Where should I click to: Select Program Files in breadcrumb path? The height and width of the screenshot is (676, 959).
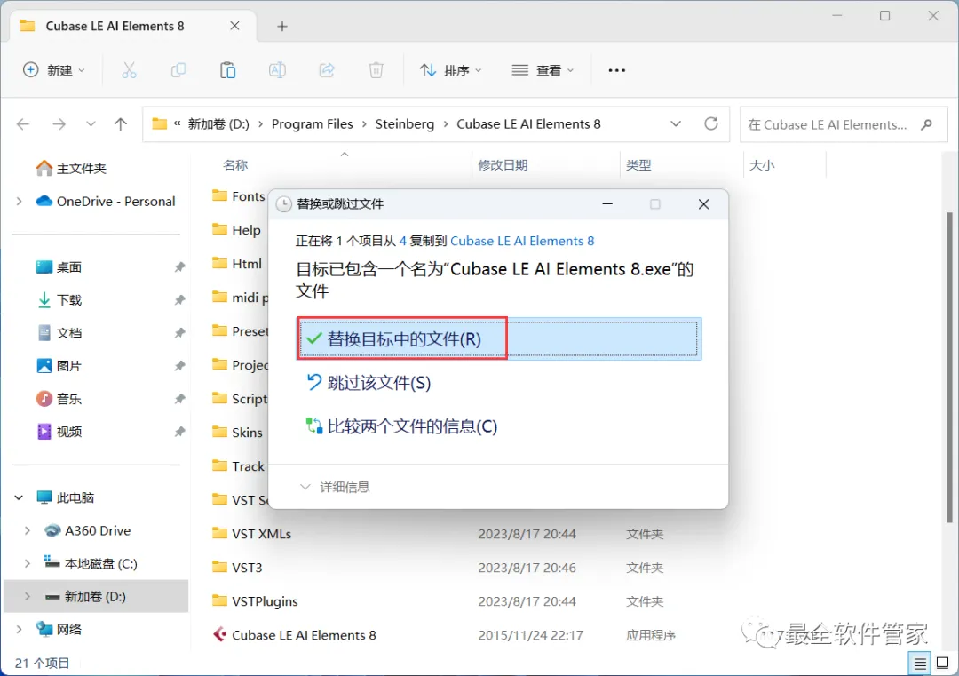312,124
